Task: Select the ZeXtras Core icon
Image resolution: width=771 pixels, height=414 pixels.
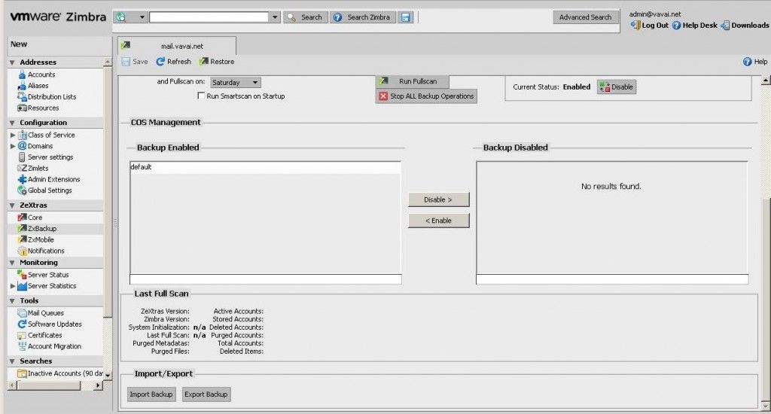Action: 22,218
